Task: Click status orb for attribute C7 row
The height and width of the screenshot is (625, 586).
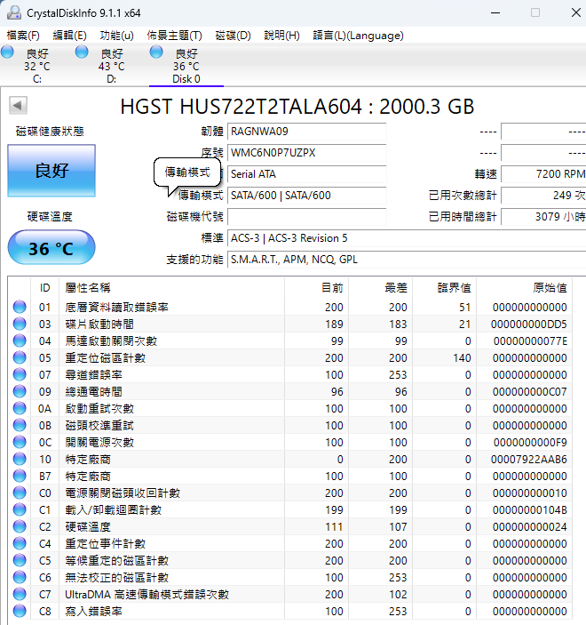Action: (20, 594)
